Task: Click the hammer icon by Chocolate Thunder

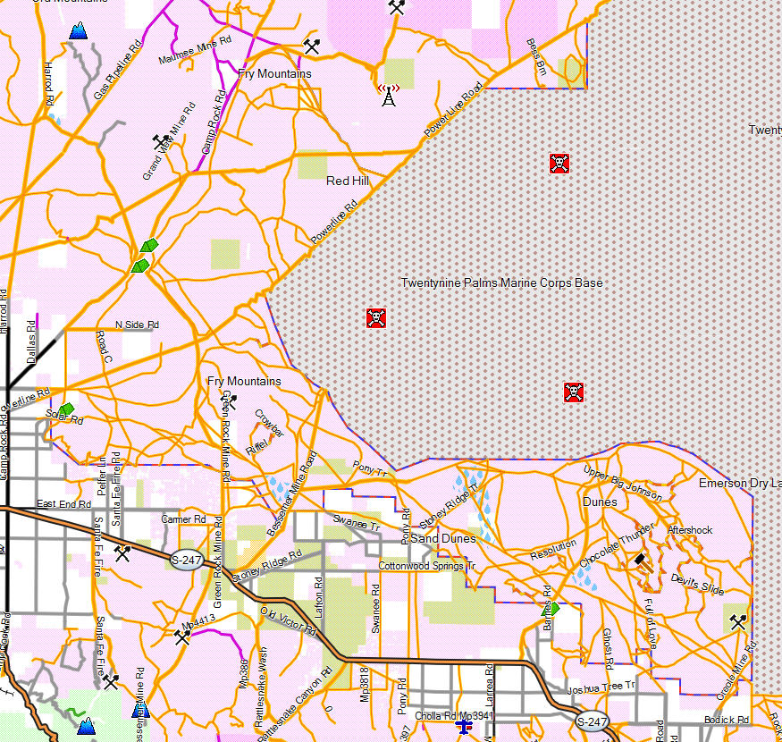Action: coord(643,563)
